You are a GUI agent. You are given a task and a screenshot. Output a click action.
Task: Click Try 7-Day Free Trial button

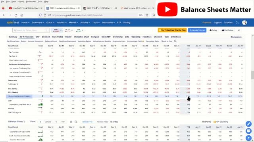tap(172, 30)
